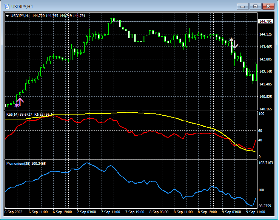This screenshot has height=220, width=279.
Task: Click the Momentum scale value 98.2759
Action: [x=265, y=206]
